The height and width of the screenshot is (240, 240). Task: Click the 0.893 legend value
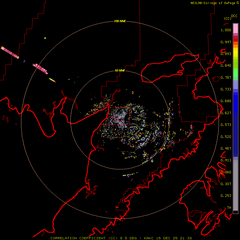point(226,54)
